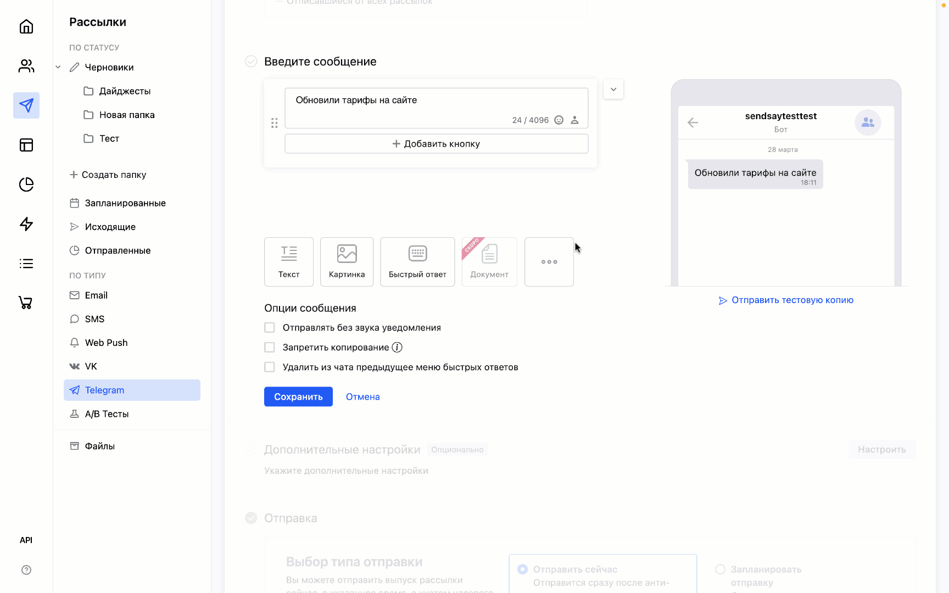This screenshot has height=593, width=949.
Task: Open more block types with three dots
Action: (x=549, y=262)
